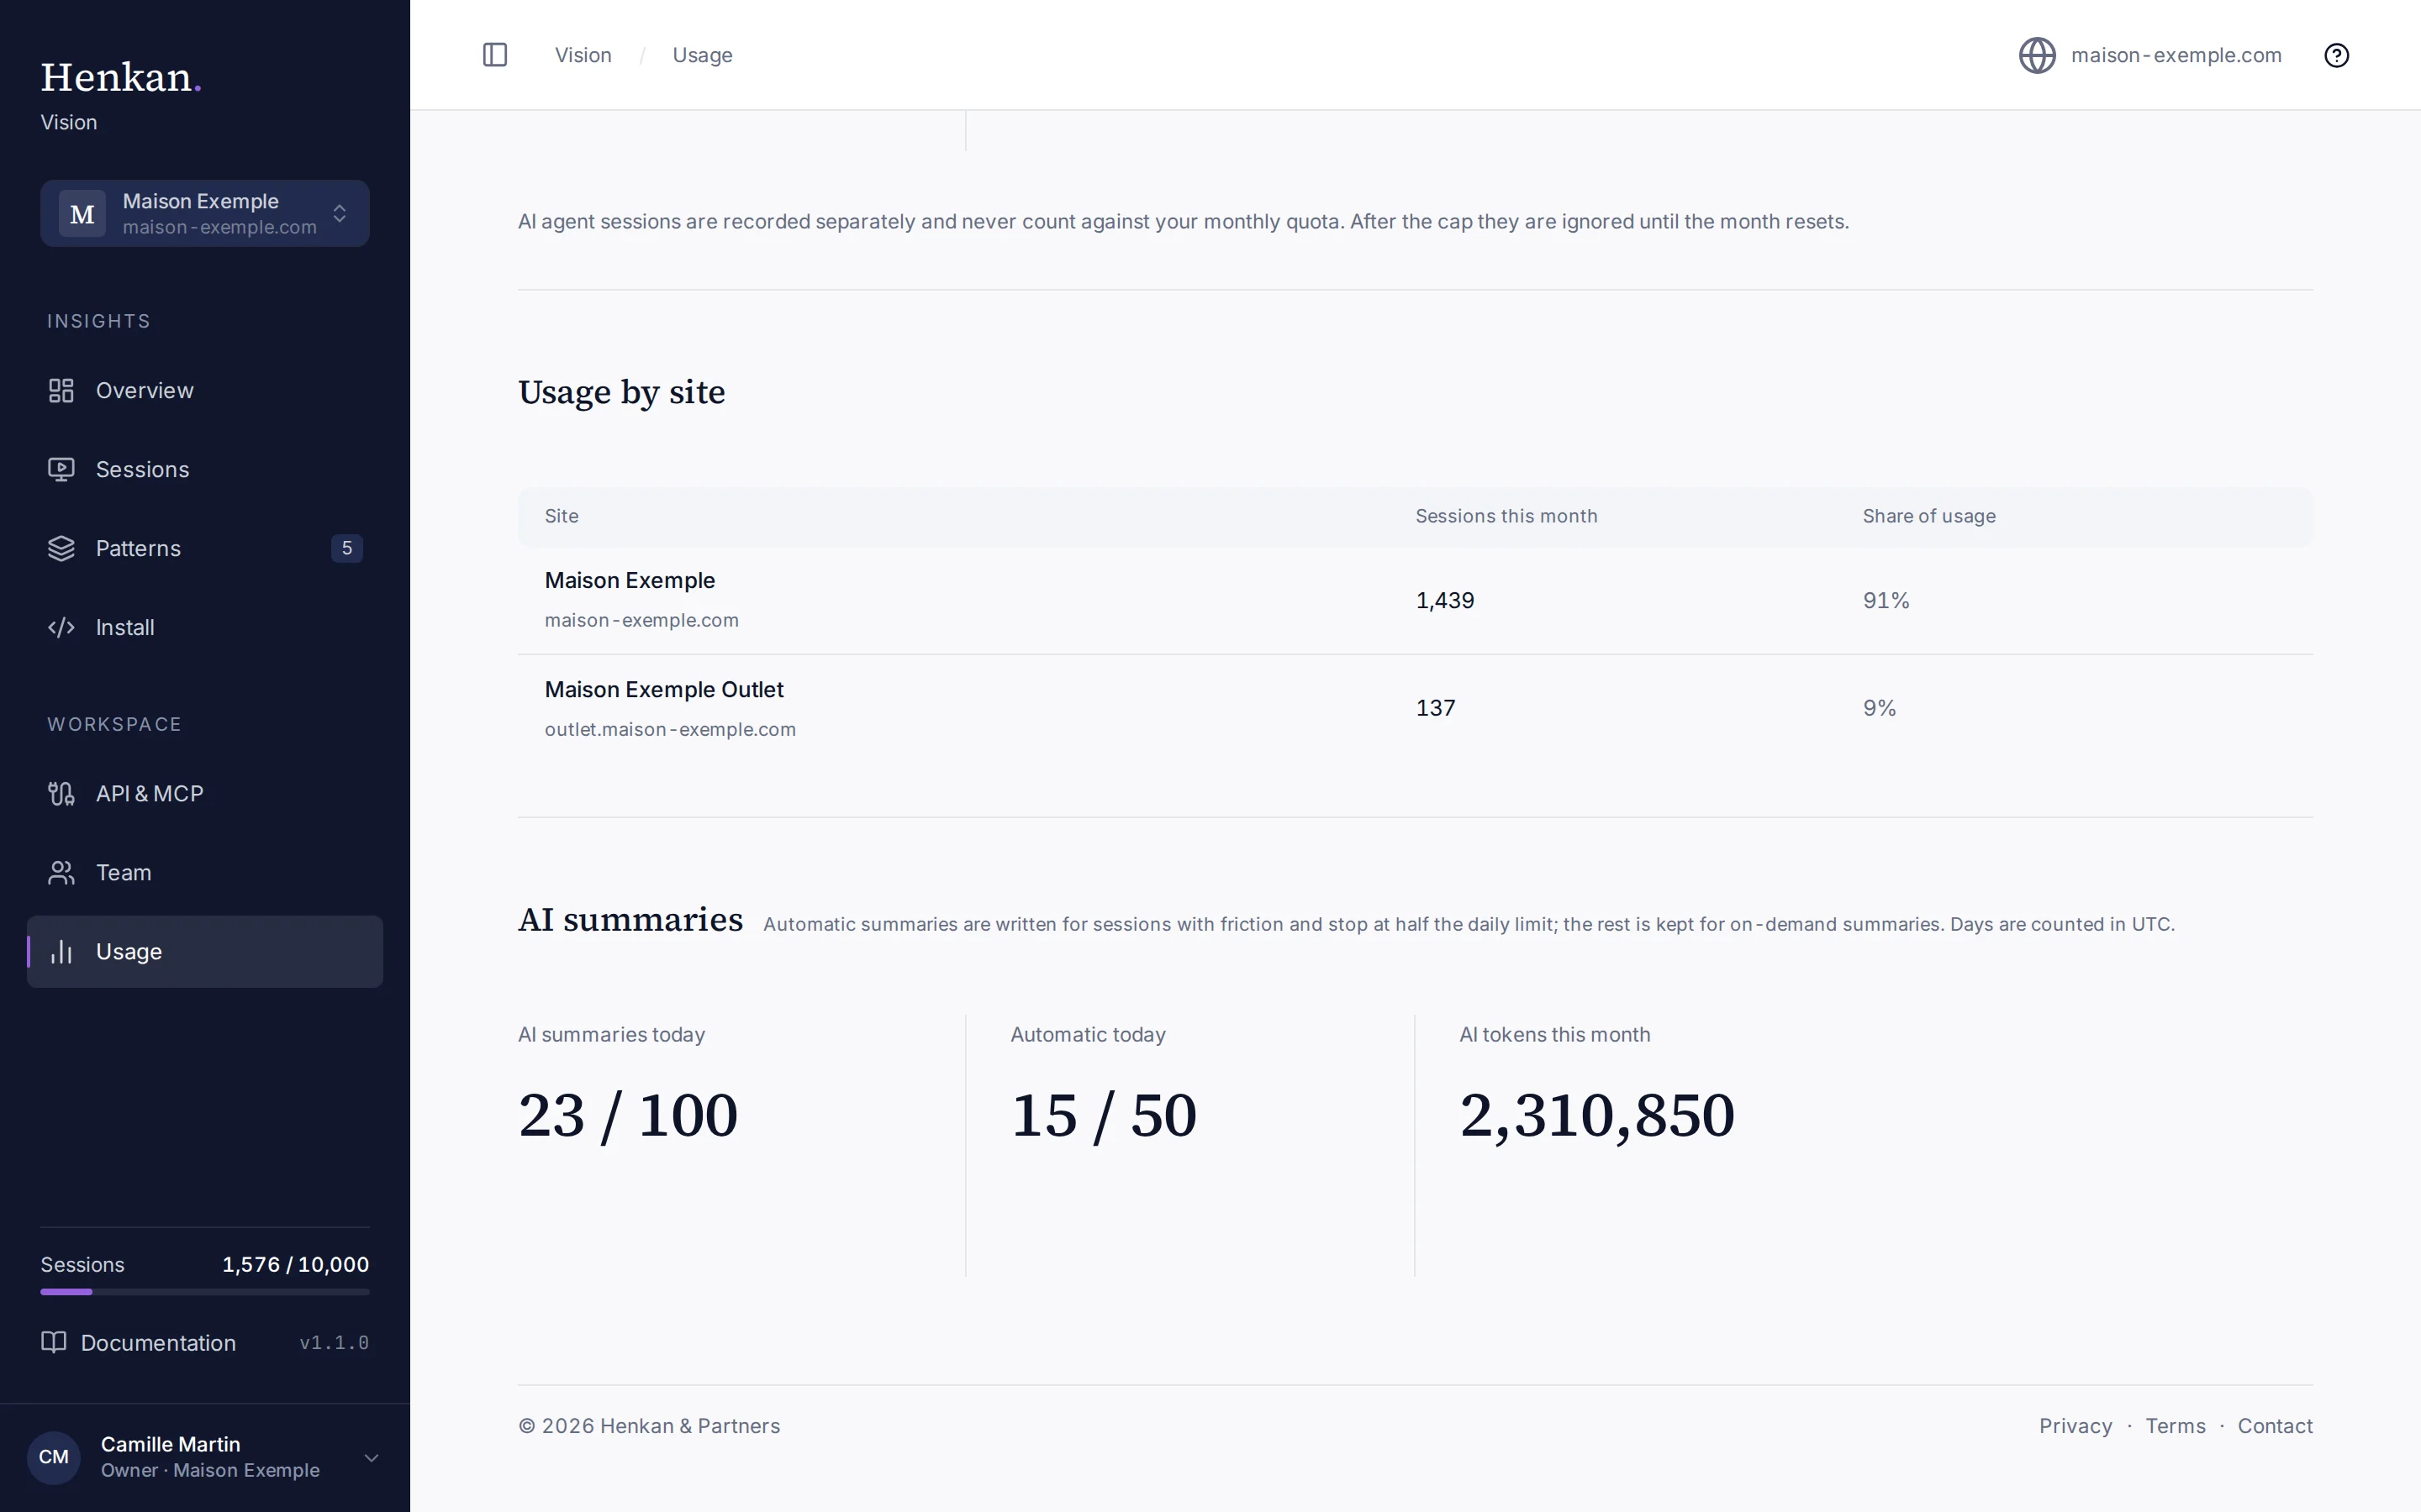Click the outlet.maison-exemple.com domain text

(670, 729)
